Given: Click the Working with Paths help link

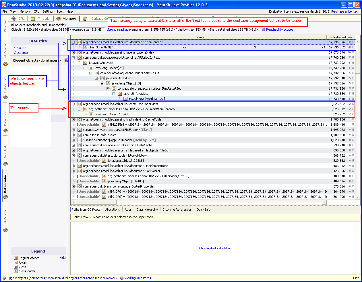Looking at the screenshot, I should pyautogui.click(x=138, y=278).
